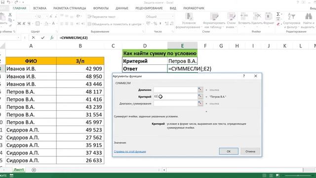
Task: Click the Диапазон_суммирования range selector icon
Action: pos(200,103)
